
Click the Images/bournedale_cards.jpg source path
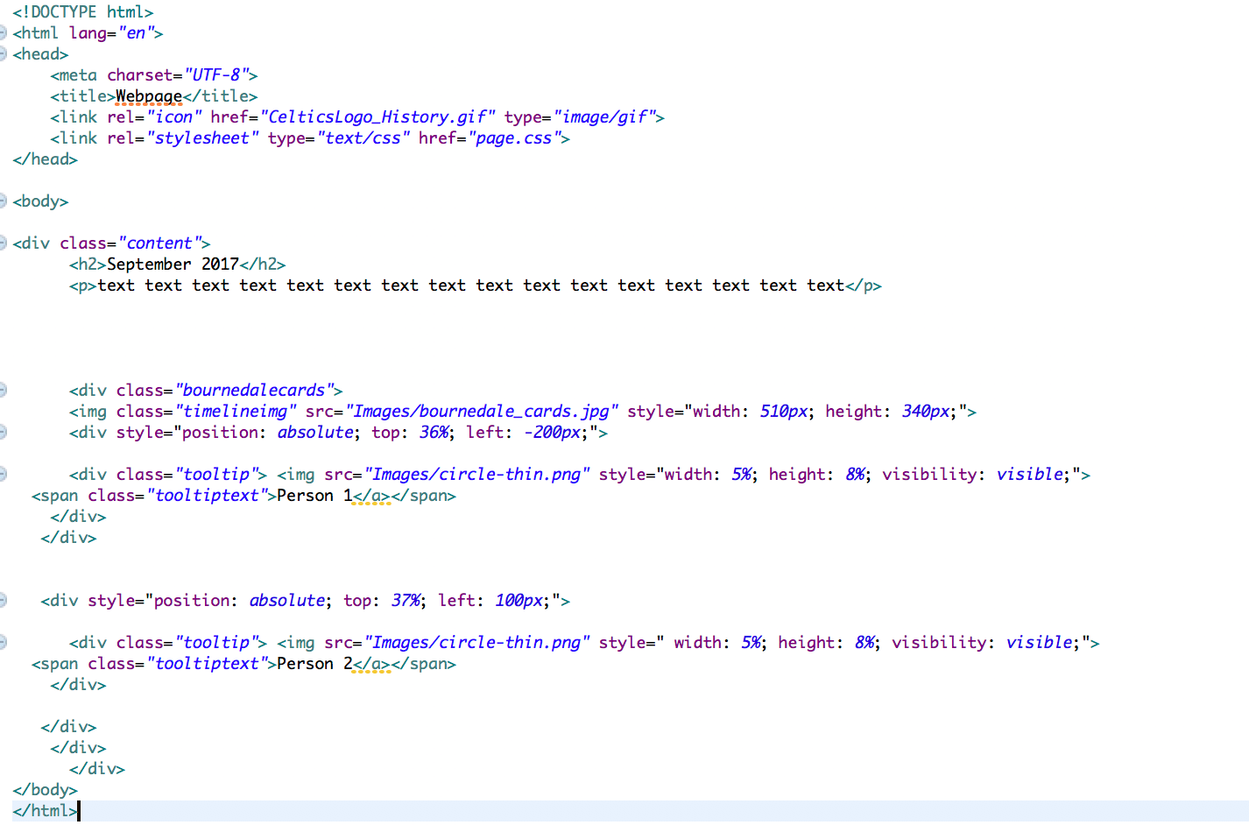480,411
